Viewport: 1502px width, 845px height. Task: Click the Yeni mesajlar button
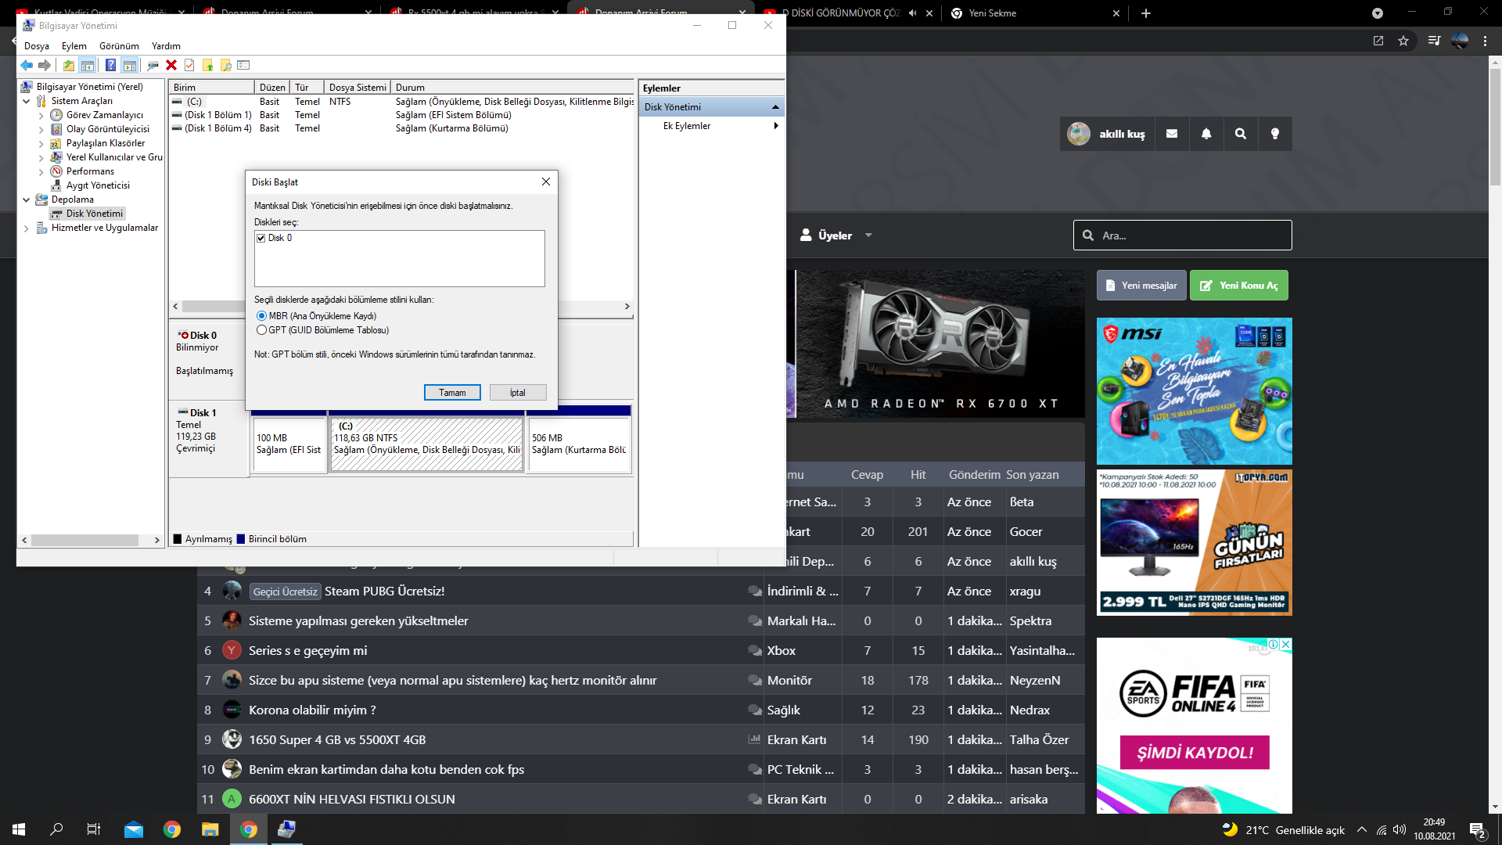[x=1141, y=286]
